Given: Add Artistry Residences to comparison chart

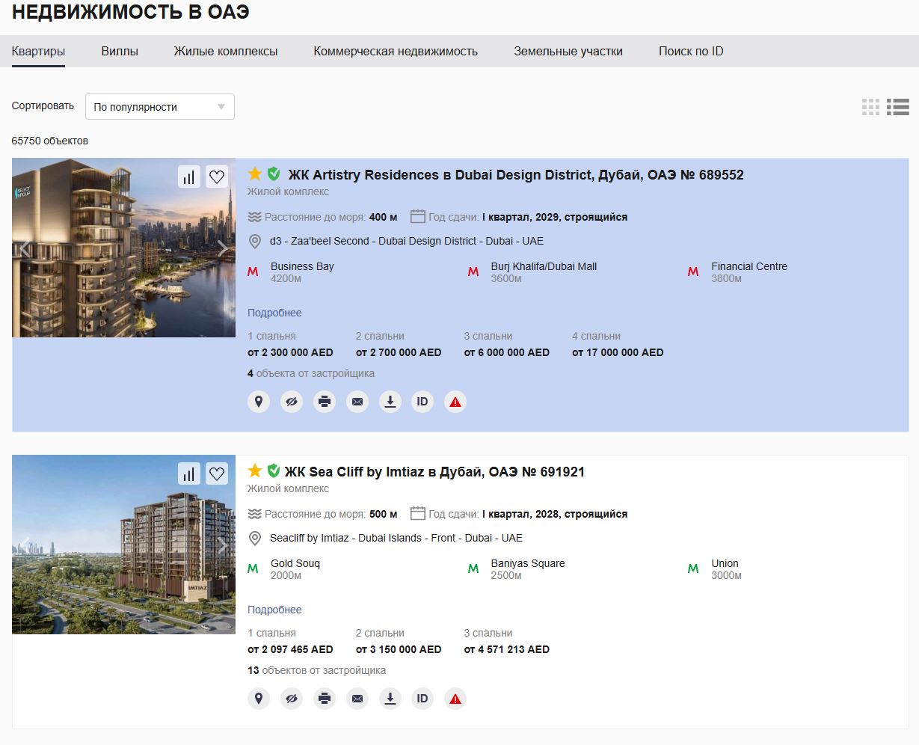Looking at the screenshot, I should click(189, 177).
